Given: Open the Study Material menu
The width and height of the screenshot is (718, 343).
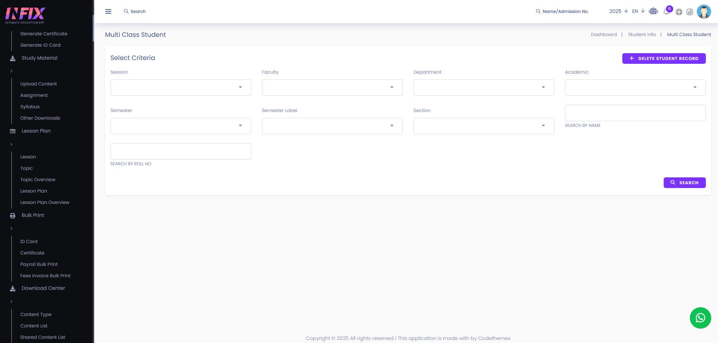Looking at the screenshot, I should [x=39, y=58].
